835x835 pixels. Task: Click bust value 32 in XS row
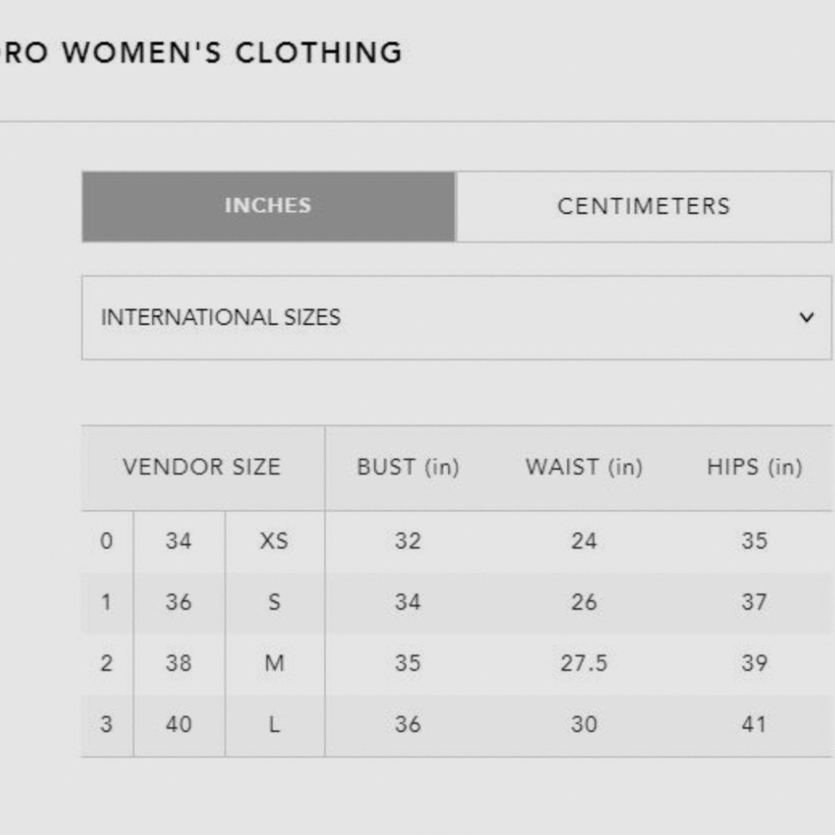[x=408, y=541]
